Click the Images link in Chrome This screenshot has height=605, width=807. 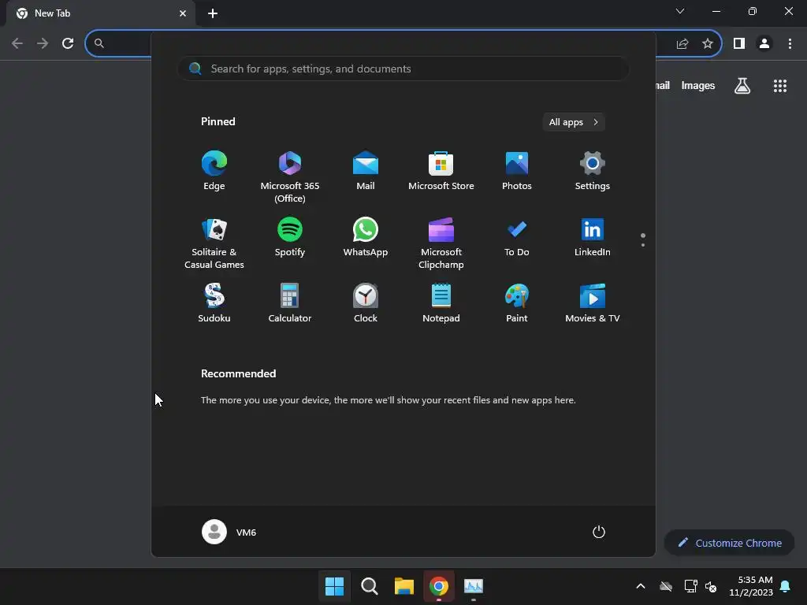tap(698, 85)
